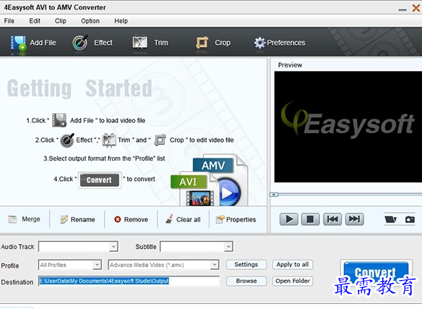The width and height of the screenshot is (422, 309).
Task: Take snapshot with camera icon
Action: point(410,219)
